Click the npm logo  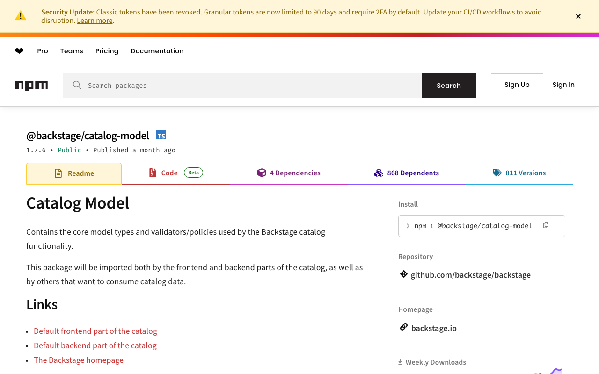click(x=31, y=86)
